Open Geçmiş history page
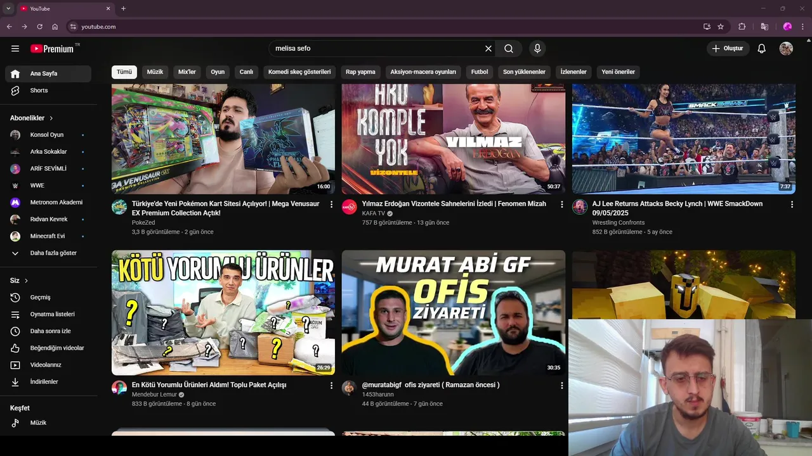Viewport: 812px width, 456px height. pyautogui.click(x=48, y=298)
